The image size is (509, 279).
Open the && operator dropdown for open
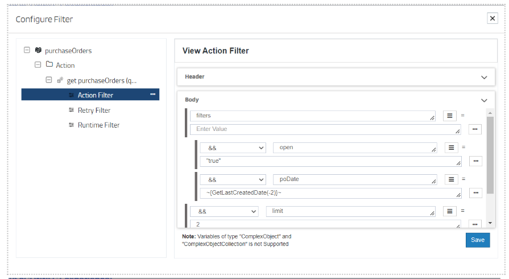(x=233, y=148)
